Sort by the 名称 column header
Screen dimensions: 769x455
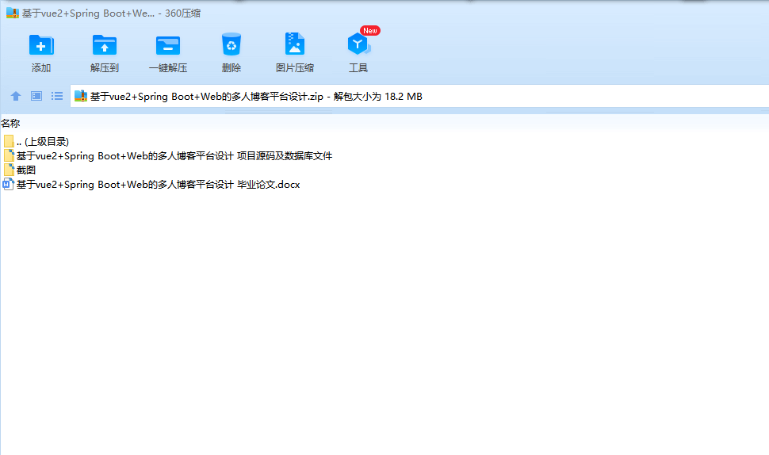pos(10,124)
